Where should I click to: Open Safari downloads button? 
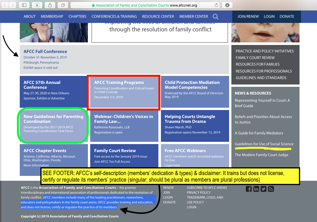coord(227,5)
